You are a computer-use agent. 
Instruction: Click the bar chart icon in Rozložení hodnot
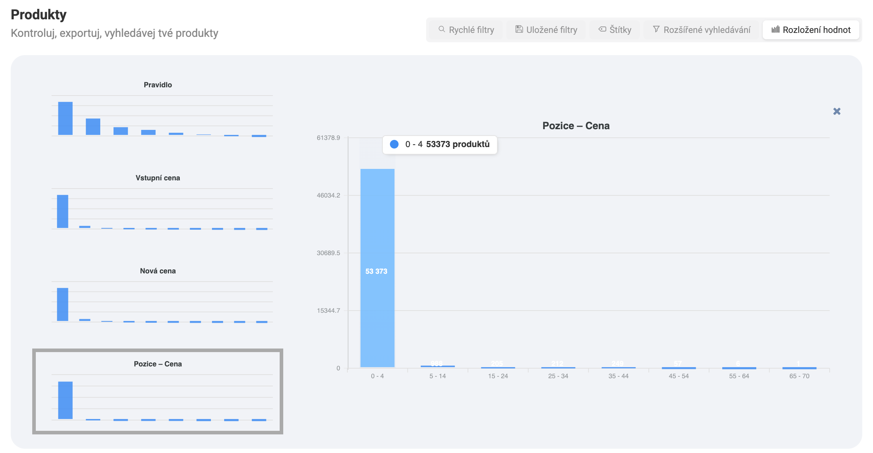775,29
